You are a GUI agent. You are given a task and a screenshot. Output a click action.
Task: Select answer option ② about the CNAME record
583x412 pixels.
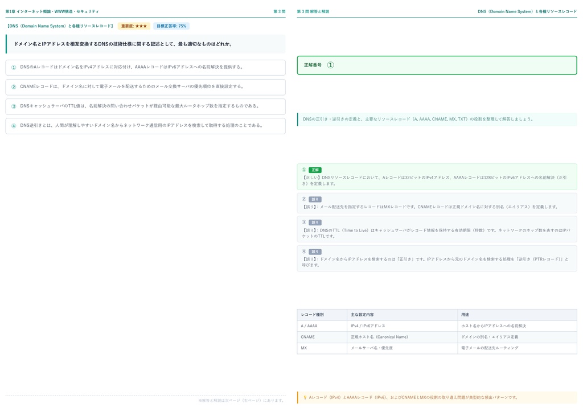coord(145,87)
